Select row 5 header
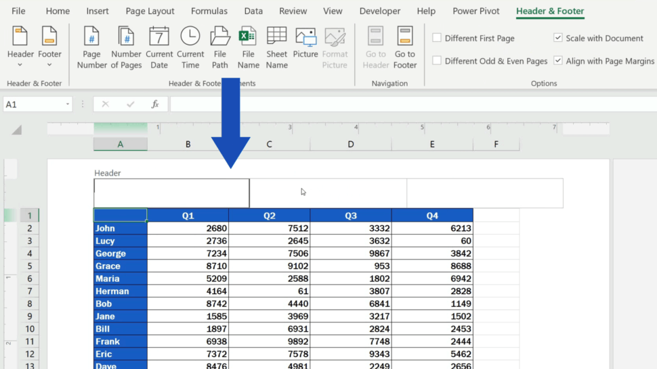 [x=29, y=266]
